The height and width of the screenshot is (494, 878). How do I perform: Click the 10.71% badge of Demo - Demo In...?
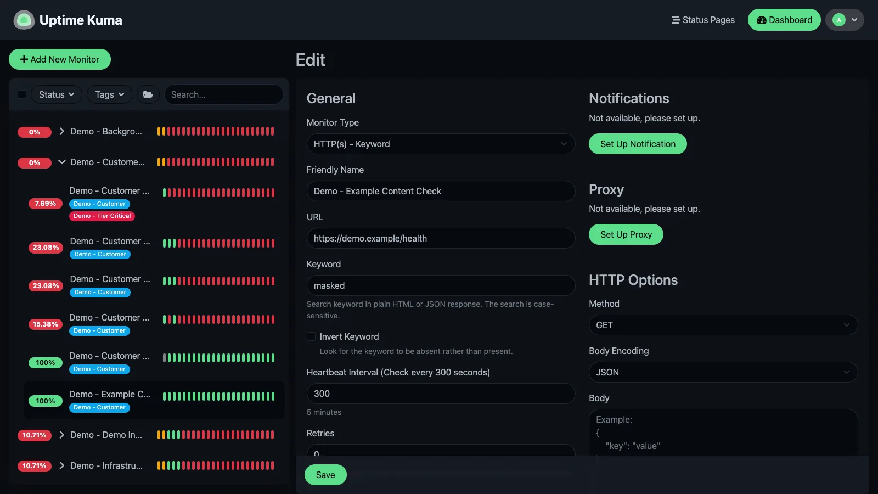click(x=35, y=435)
